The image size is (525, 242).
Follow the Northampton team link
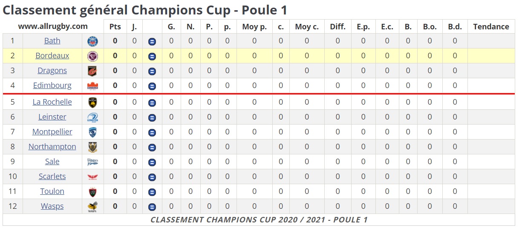point(52,147)
